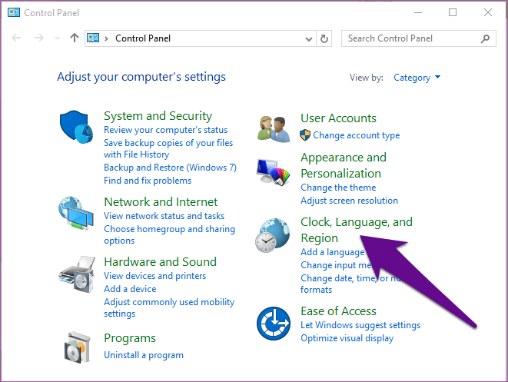
Task: Open the Programs category heading
Action: 130,338
